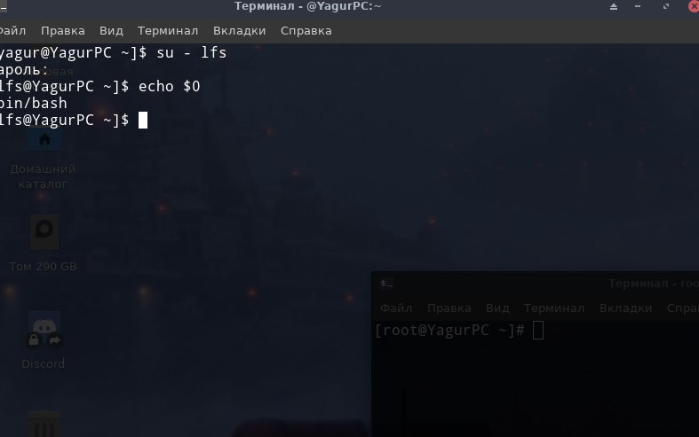Open the Терминал menu in front terminal
Screen dimensions: 699x437
(x=168, y=31)
